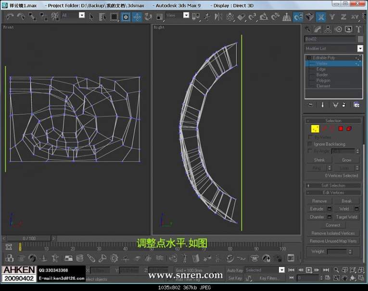Screen dimensions: 368x291
Task: Click the Target Weld button
Action: pos(346,217)
